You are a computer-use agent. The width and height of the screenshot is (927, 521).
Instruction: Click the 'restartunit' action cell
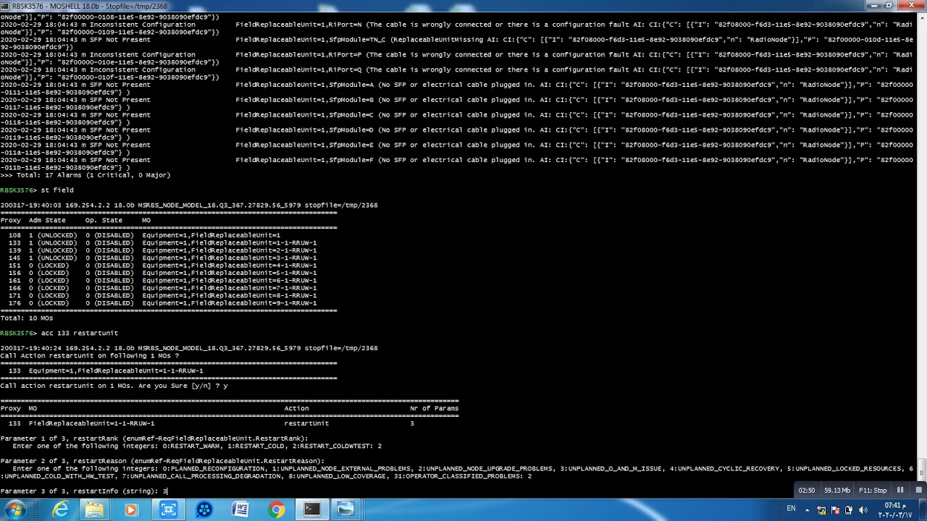(x=306, y=423)
